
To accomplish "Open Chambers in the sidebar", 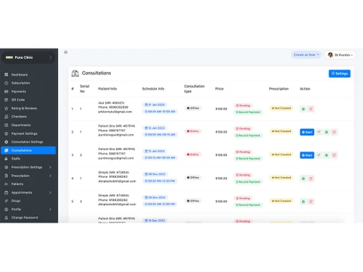I will point(19,117).
